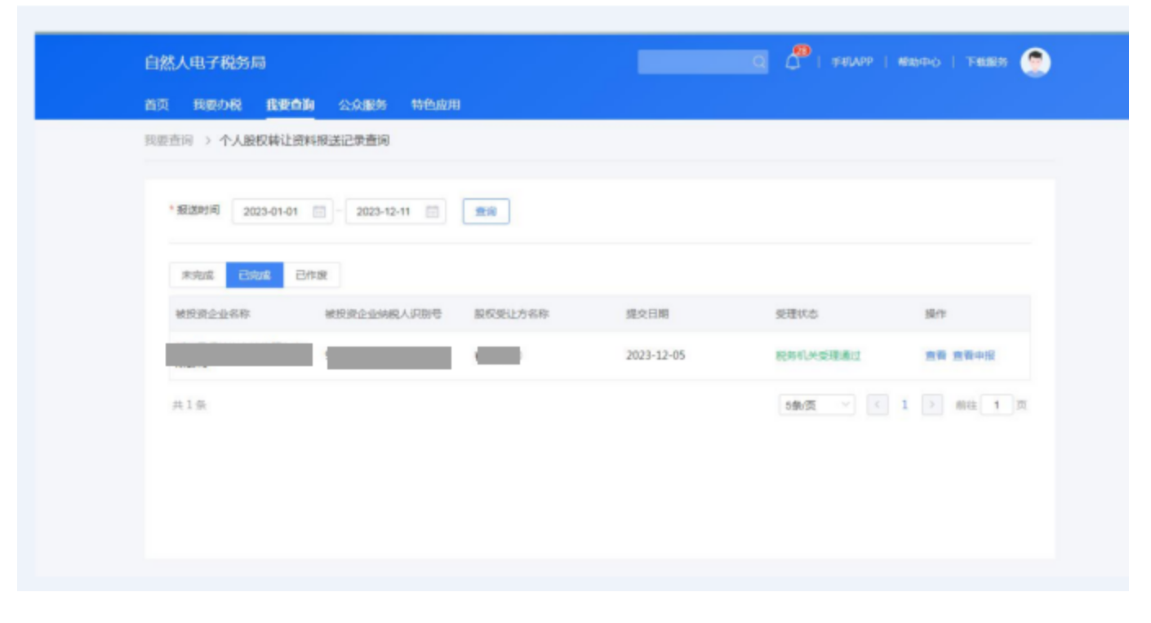Click the 被投资企业名称 column header
Image resolution: width=1151 pixels, height=623 pixels.
tap(212, 314)
